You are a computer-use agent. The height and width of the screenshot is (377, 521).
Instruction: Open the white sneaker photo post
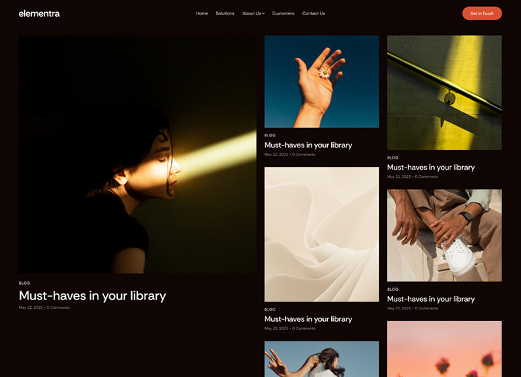coord(444,236)
